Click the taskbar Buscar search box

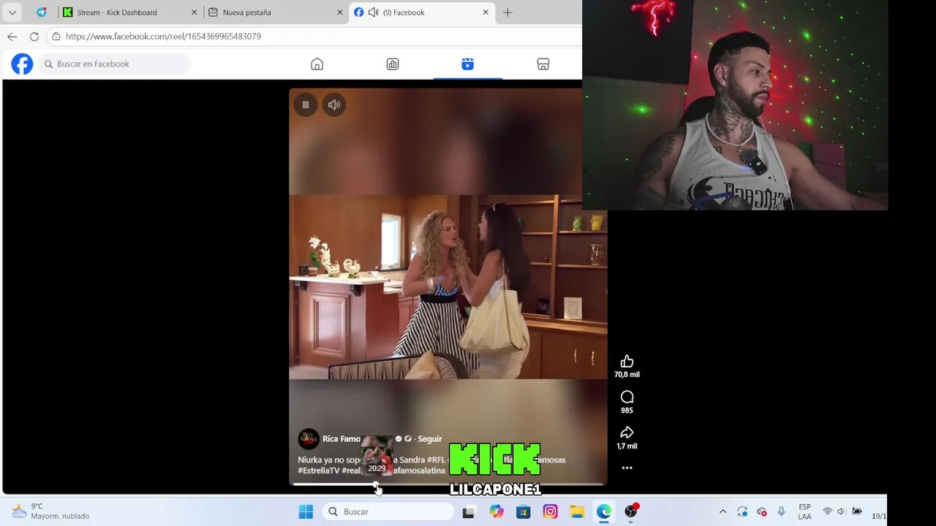tap(390, 512)
